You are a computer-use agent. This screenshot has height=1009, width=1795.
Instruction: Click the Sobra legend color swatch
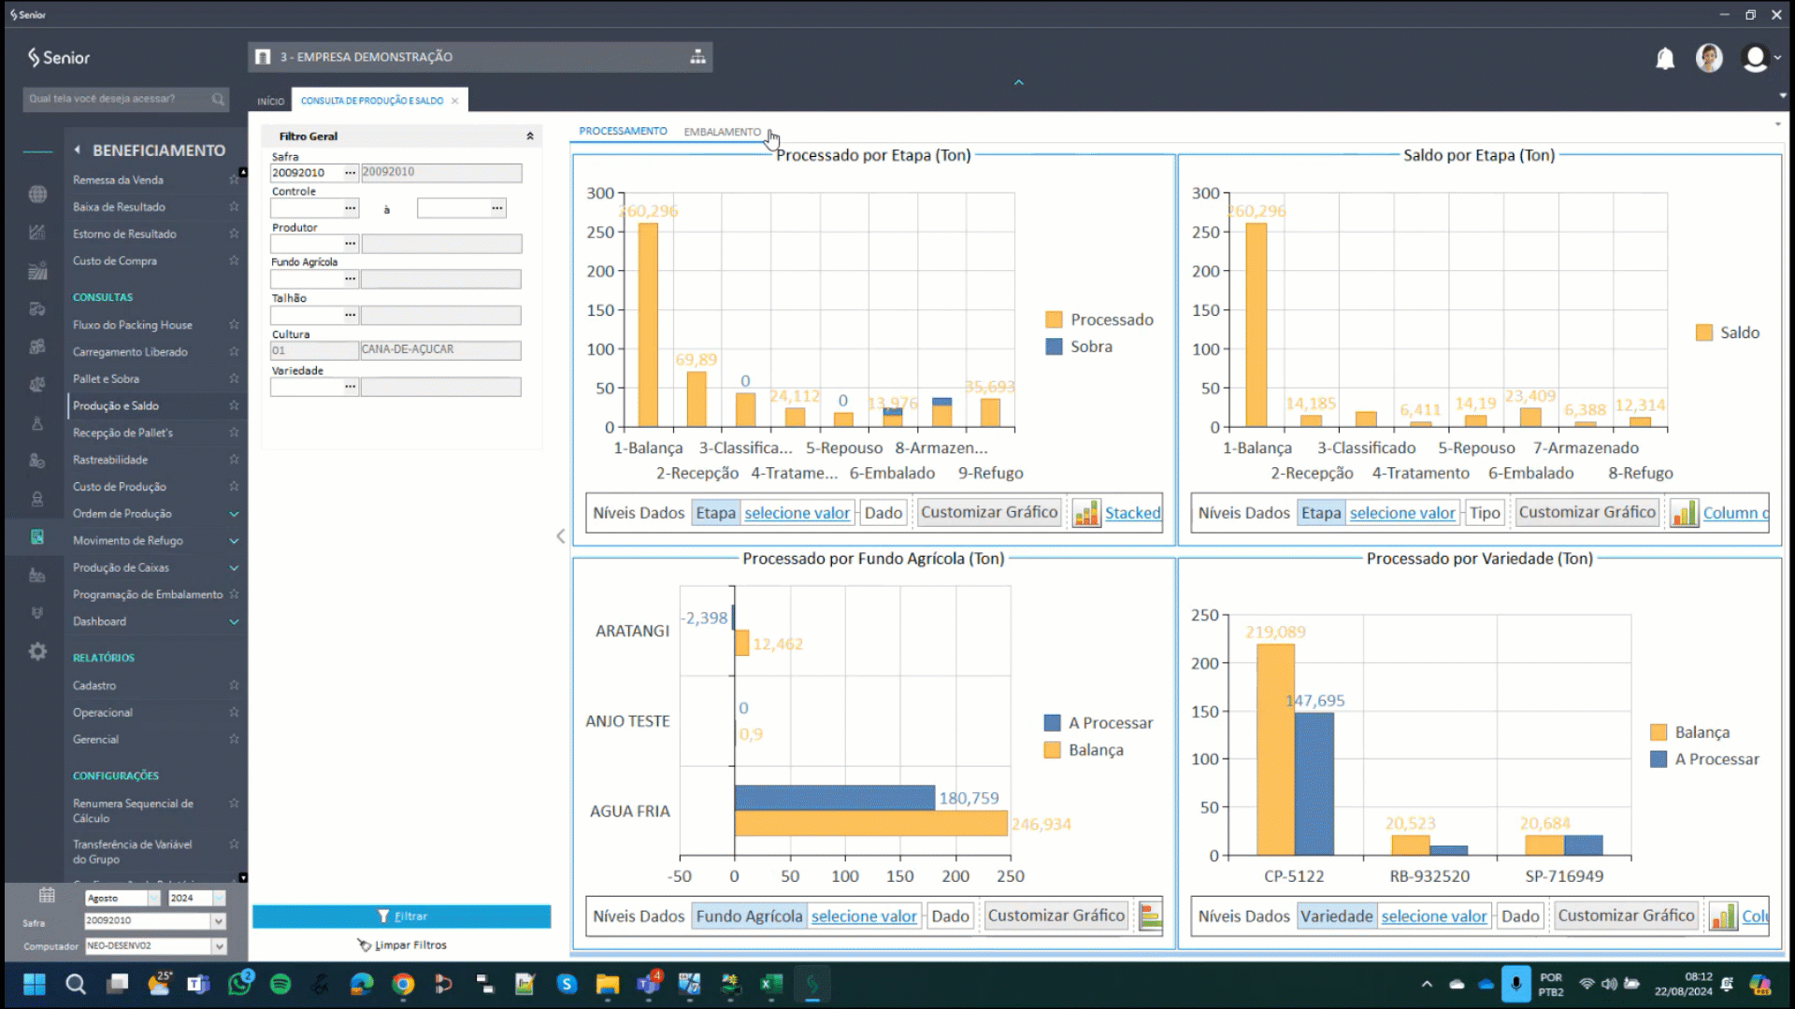(x=1054, y=347)
